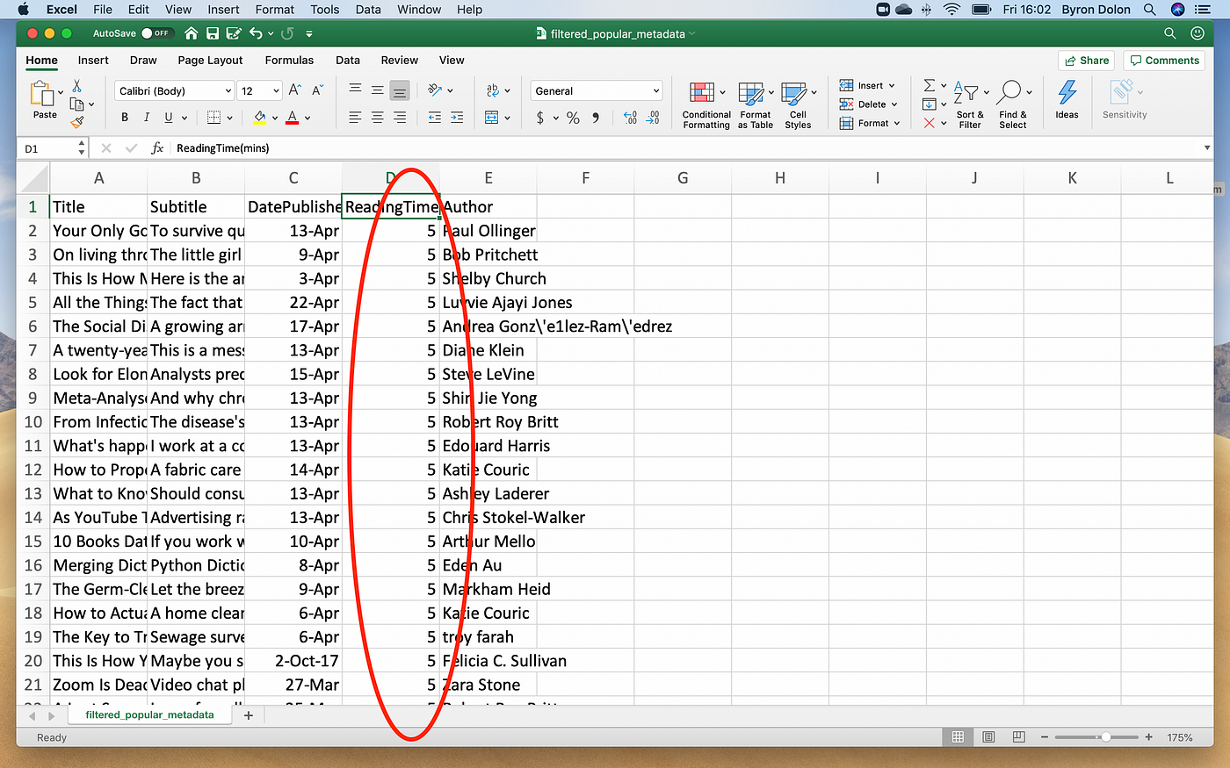Open the Apple menu bar Format menu
This screenshot has height=768, width=1230.
coord(275,10)
